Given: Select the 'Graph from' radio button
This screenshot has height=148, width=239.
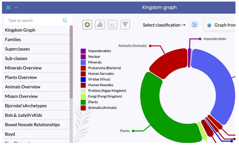Looking at the screenshot, I should click(209, 25).
